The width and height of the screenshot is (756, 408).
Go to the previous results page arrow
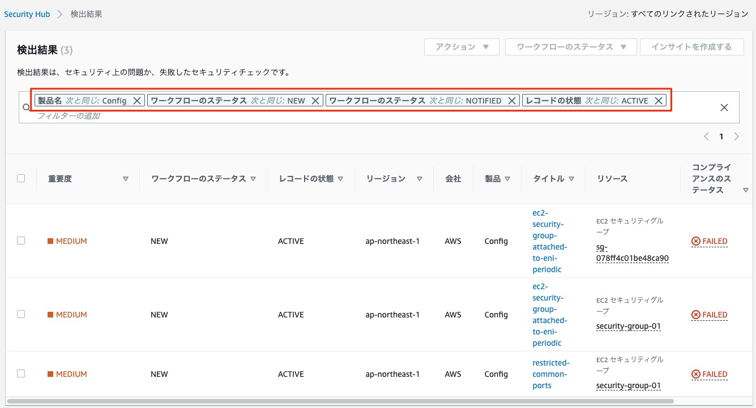(706, 136)
